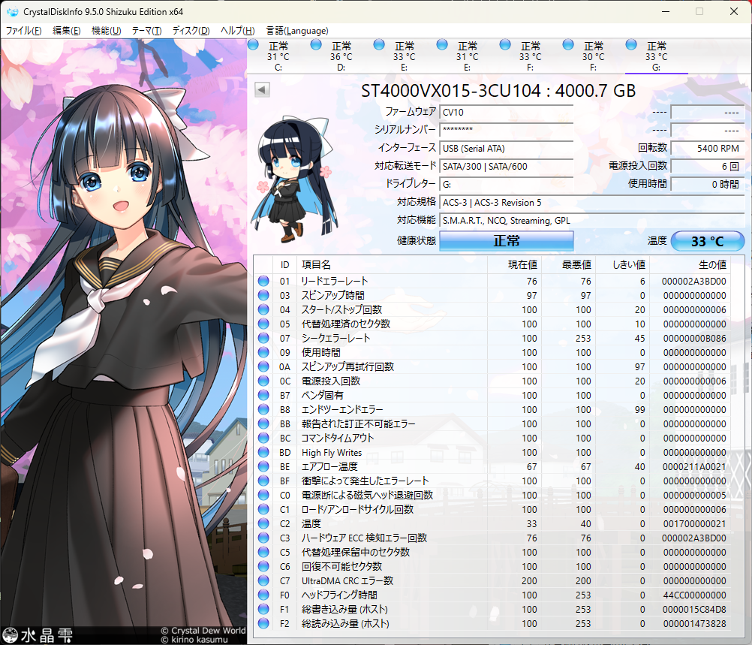The width and height of the screenshot is (752, 645).
Task: Click the 最悪値 column header
Action: 568,265
